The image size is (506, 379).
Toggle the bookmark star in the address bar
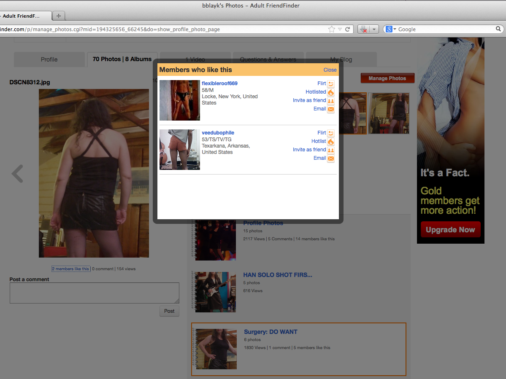[333, 29]
